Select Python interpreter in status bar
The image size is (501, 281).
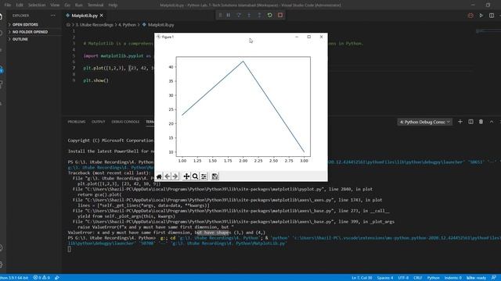pyautogui.click(x=14, y=278)
